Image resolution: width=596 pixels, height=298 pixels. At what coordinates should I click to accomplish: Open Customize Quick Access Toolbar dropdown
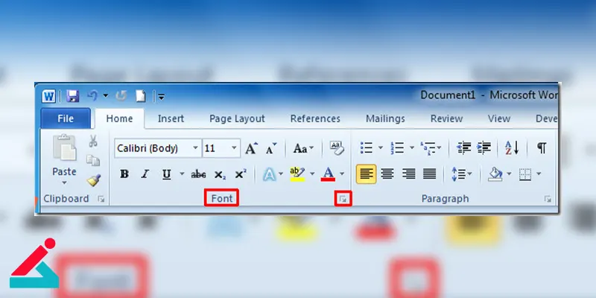coord(161,97)
